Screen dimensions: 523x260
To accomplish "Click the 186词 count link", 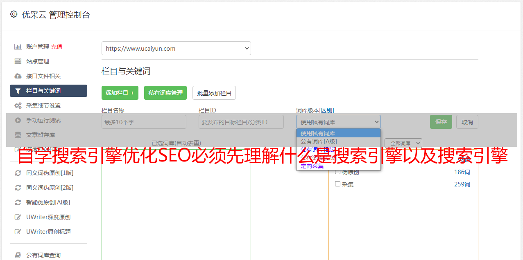I will tap(462, 172).
